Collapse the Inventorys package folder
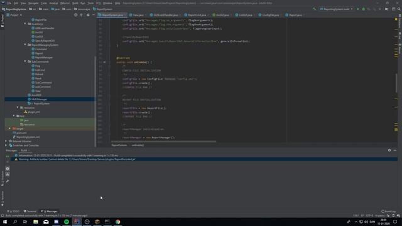 point(25,24)
